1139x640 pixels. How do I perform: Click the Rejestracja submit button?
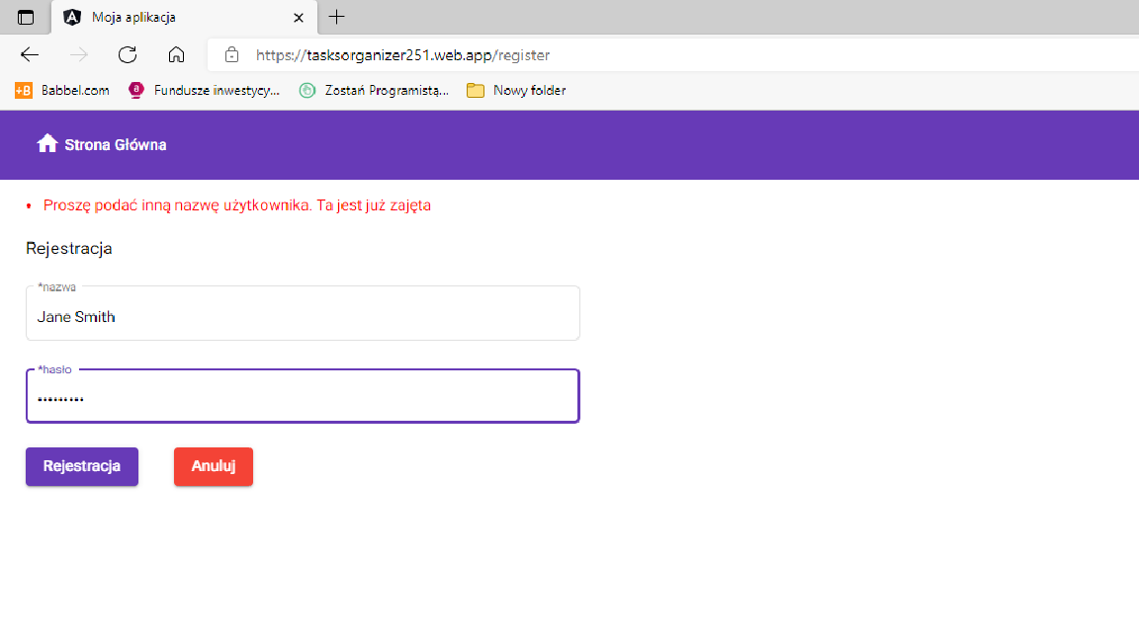click(81, 465)
